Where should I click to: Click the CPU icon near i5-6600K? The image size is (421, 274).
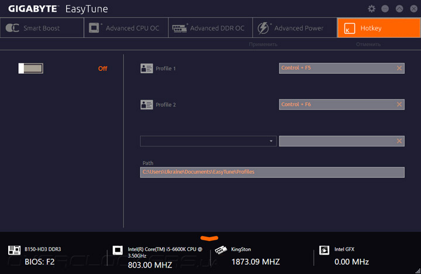[x=118, y=250]
